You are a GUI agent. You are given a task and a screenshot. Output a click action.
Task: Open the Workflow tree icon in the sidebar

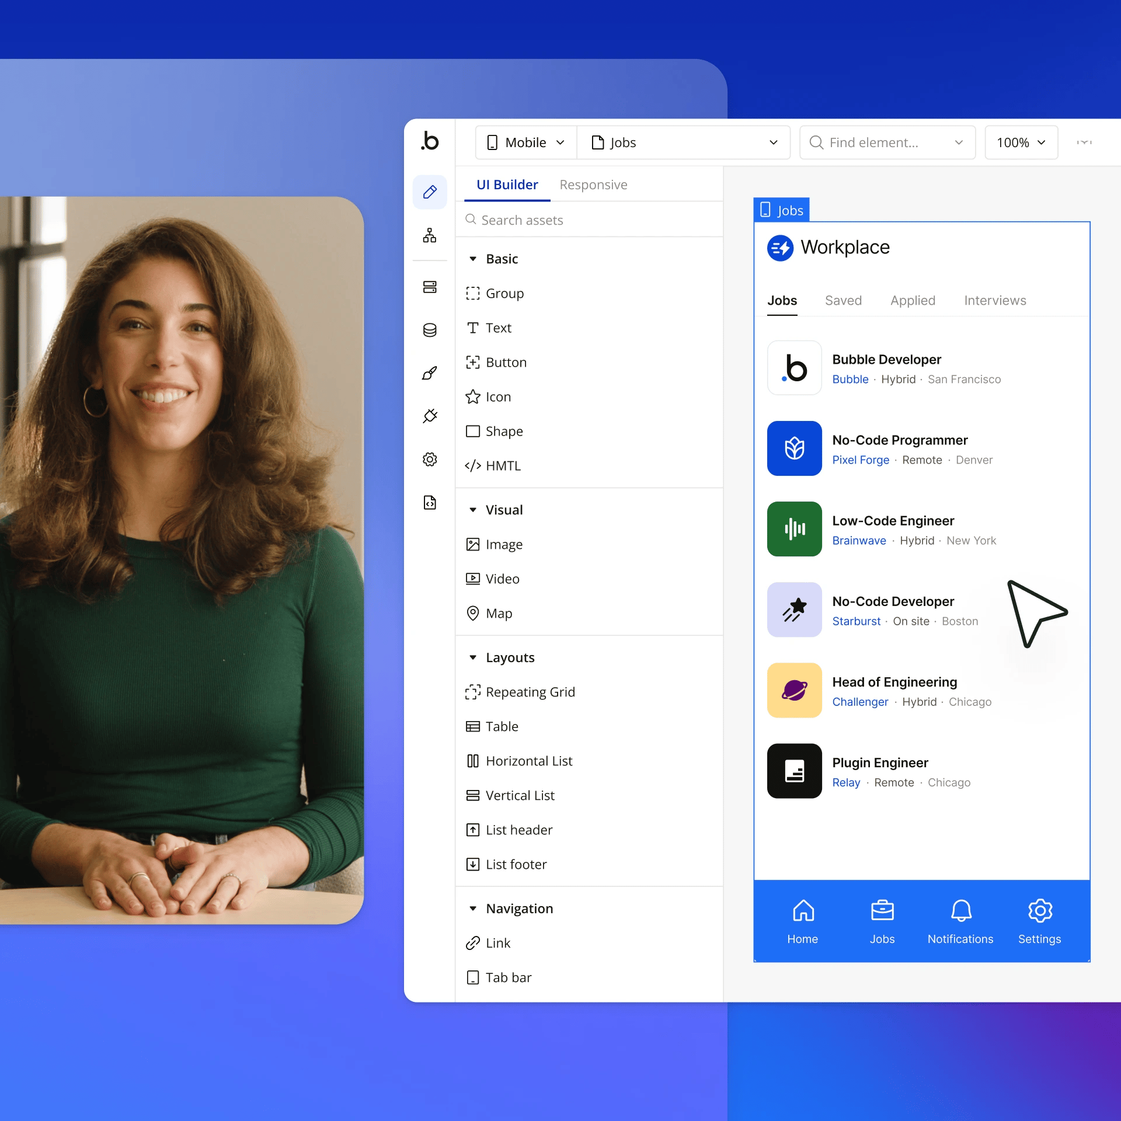pos(430,235)
